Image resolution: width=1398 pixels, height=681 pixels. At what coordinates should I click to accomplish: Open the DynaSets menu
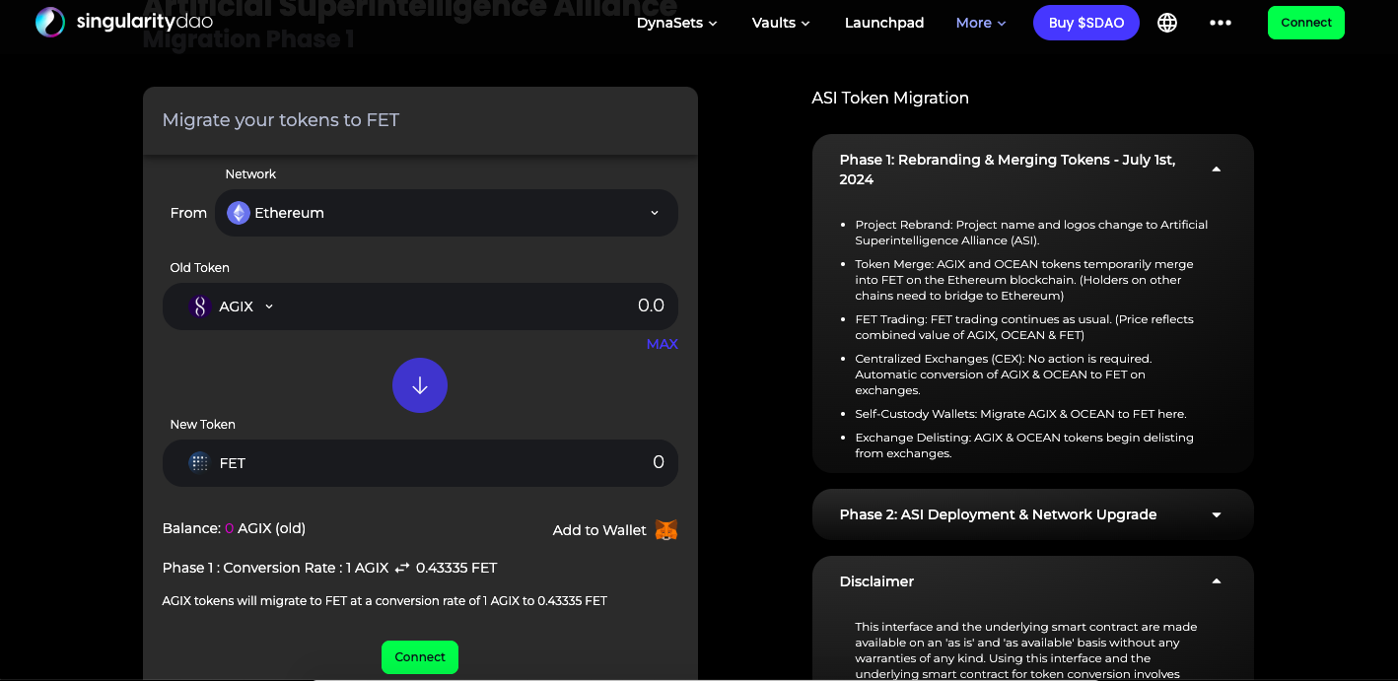pyautogui.click(x=676, y=23)
